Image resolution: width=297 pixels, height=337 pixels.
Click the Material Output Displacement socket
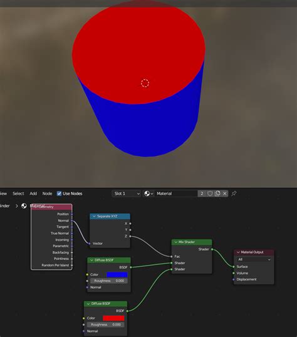(x=234, y=279)
